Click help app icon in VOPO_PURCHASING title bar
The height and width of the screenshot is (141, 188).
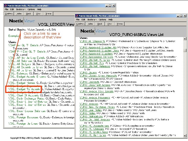pos(77,16)
